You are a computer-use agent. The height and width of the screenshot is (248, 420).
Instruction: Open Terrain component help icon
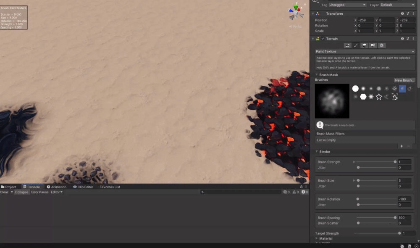click(402, 39)
